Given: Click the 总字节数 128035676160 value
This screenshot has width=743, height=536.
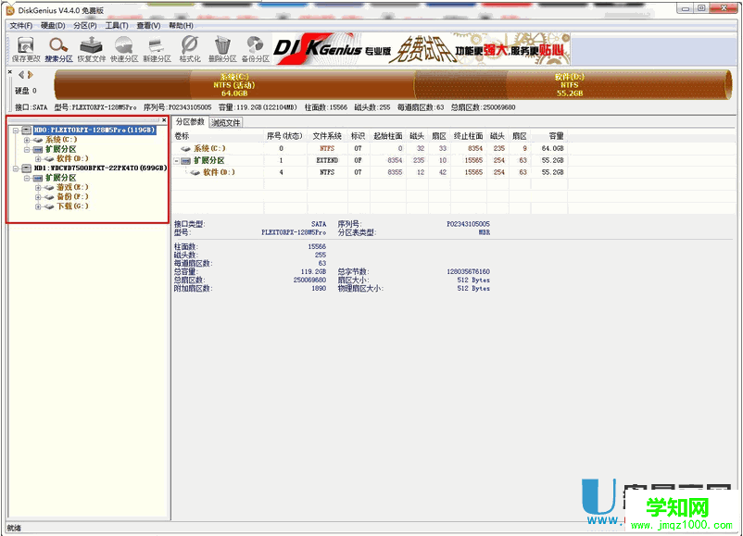Looking at the screenshot, I should [x=468, y=272].
